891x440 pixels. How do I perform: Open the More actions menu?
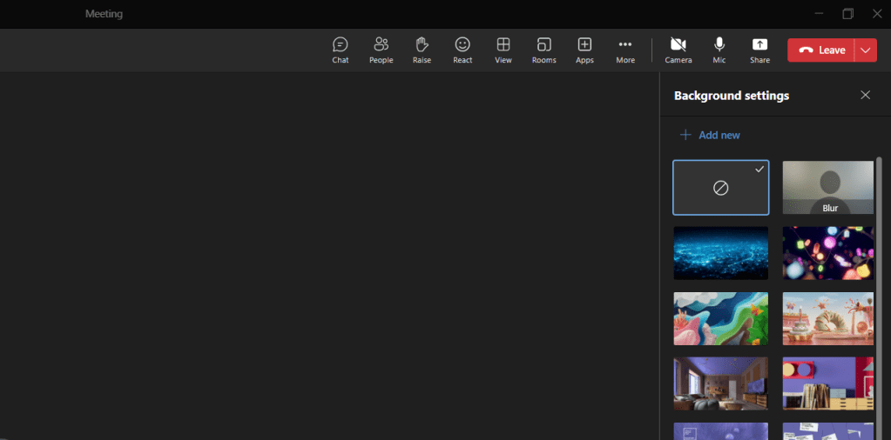point(625,50)
